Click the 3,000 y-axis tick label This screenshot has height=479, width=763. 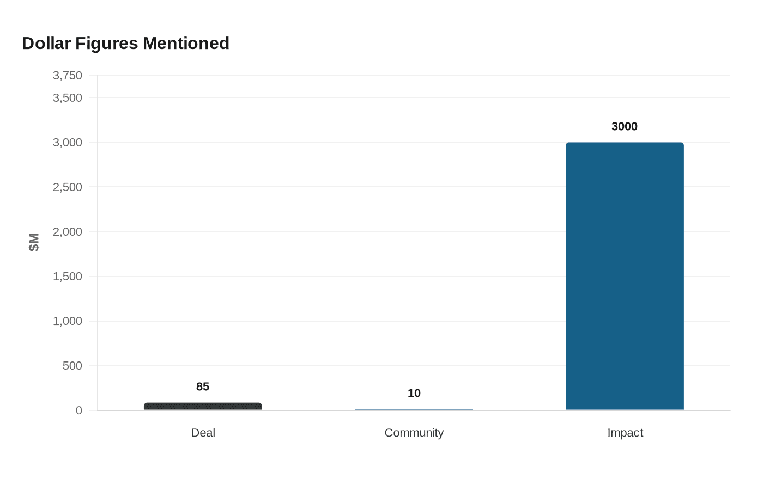[68, 143]
